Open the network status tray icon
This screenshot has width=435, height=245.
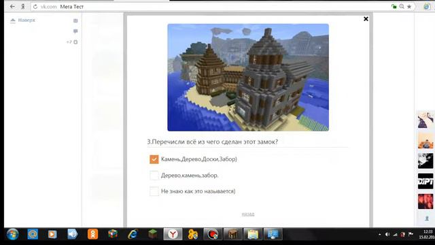tap(395, 235)
